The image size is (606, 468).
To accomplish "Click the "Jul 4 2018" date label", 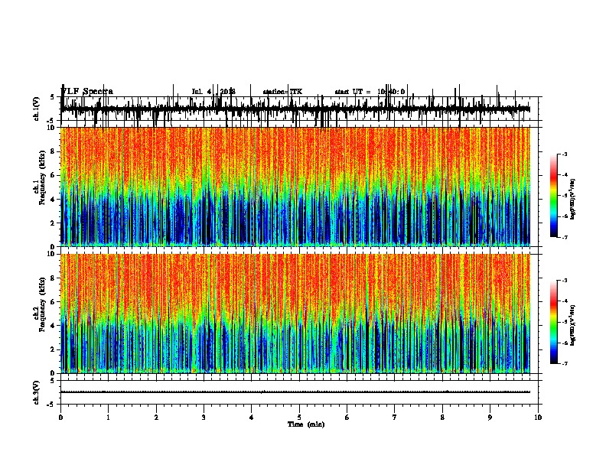I will tap(213, 92).
